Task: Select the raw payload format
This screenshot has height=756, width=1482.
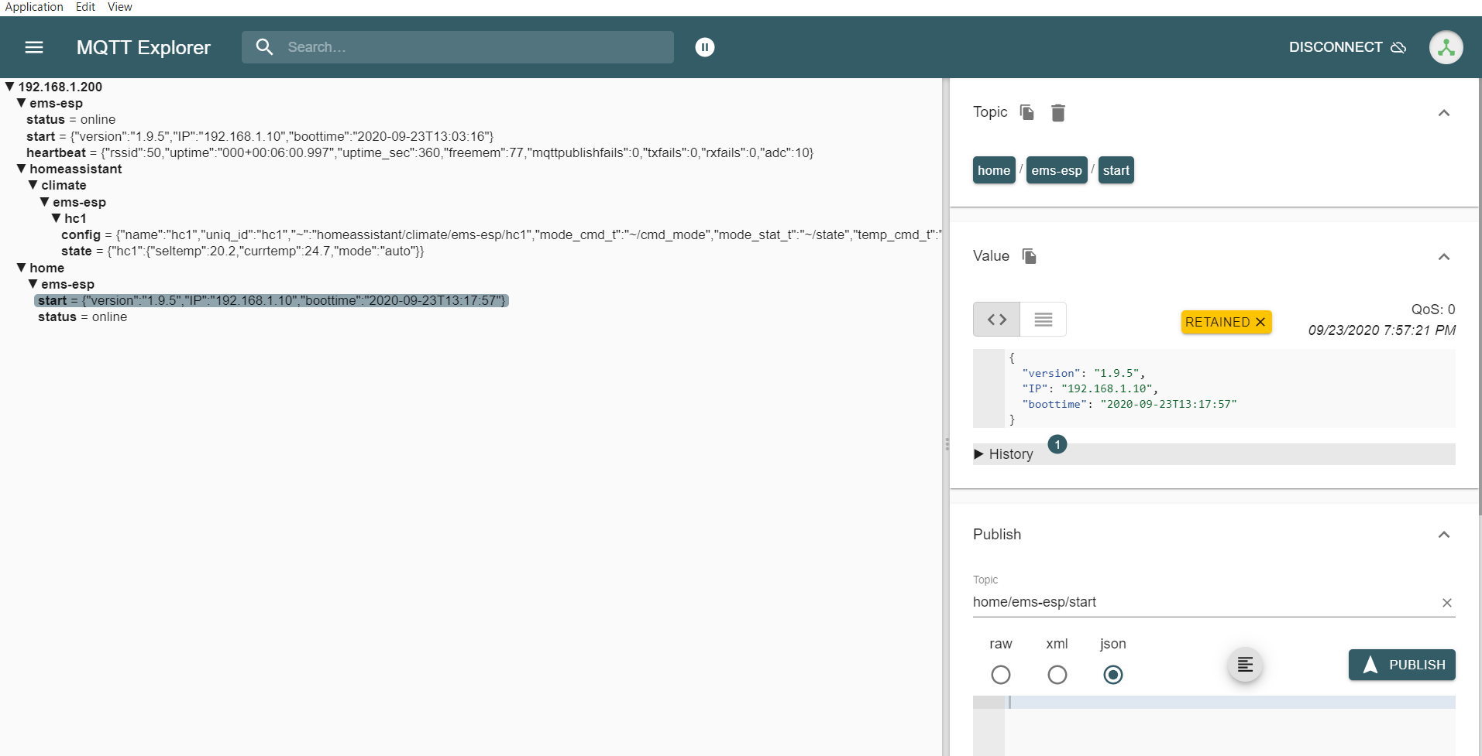Action: 1000,674
